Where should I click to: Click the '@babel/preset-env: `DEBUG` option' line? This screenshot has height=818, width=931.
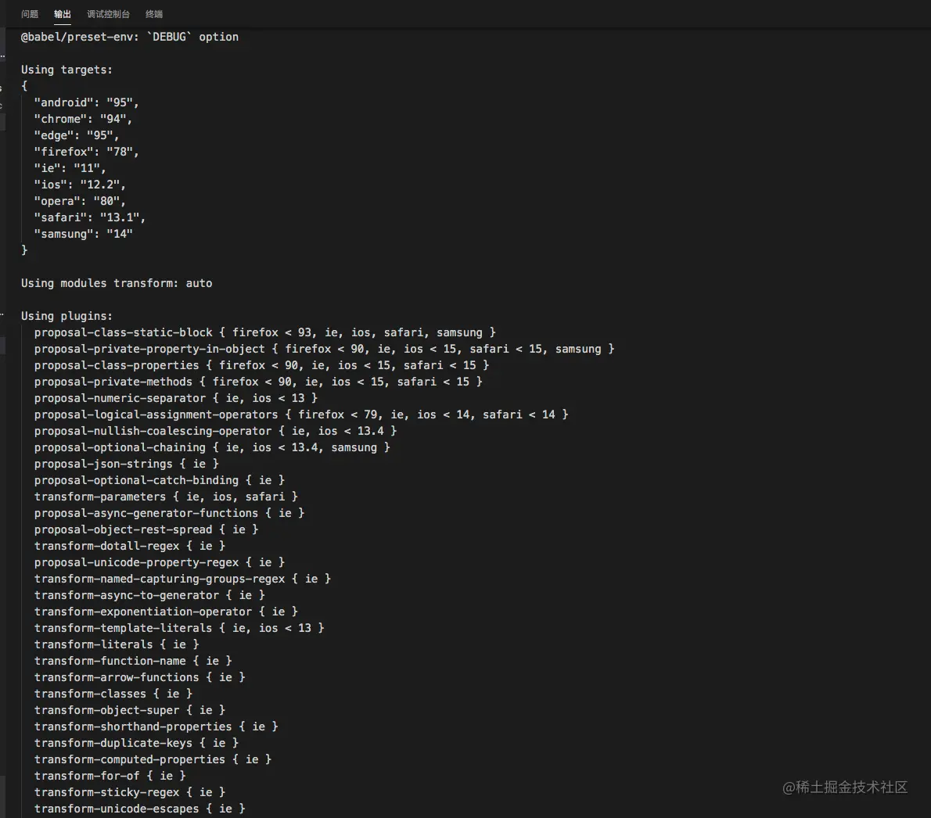[x=130, y=37]
